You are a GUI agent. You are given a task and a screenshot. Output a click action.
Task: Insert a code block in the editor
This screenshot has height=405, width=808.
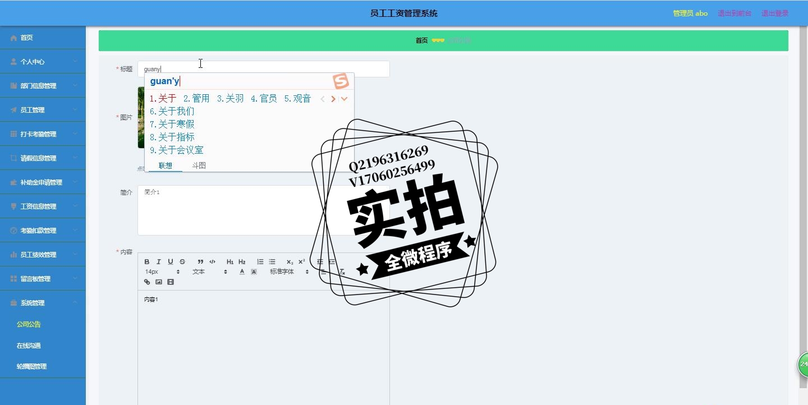[x=212, y=262]
